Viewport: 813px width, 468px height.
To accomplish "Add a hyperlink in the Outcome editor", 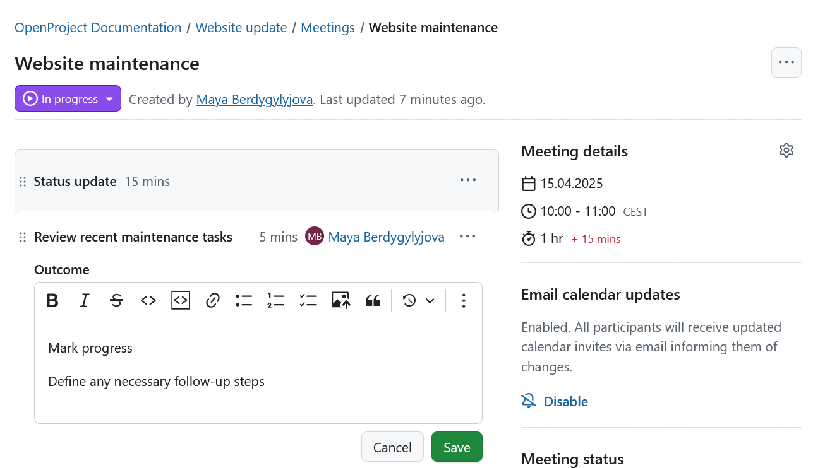I will tap(212, 300).
